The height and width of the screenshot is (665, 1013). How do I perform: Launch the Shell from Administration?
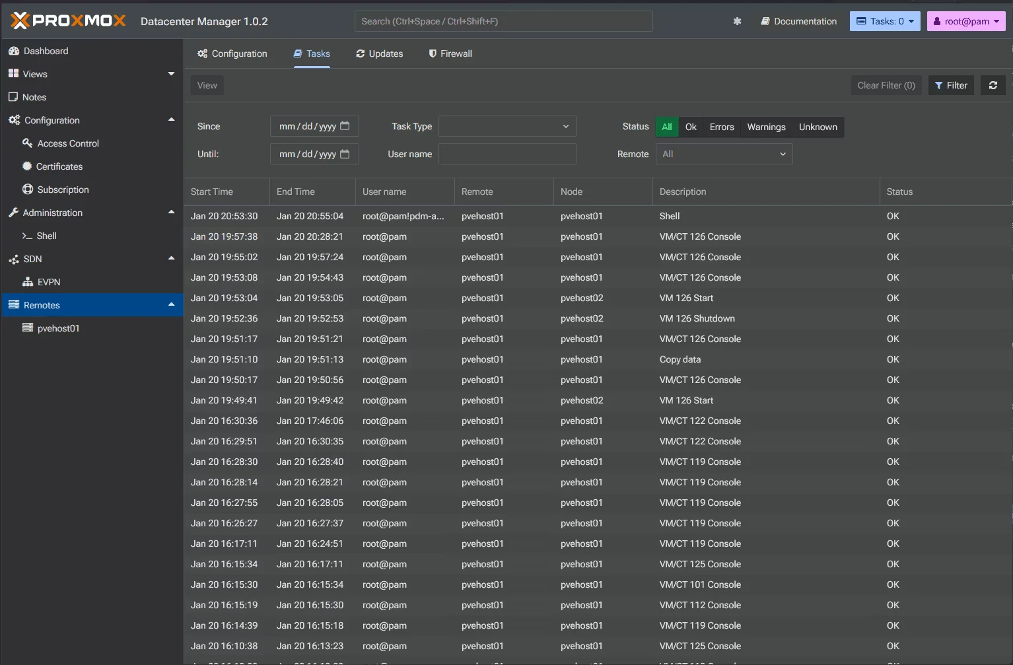(x=47, y=235)
